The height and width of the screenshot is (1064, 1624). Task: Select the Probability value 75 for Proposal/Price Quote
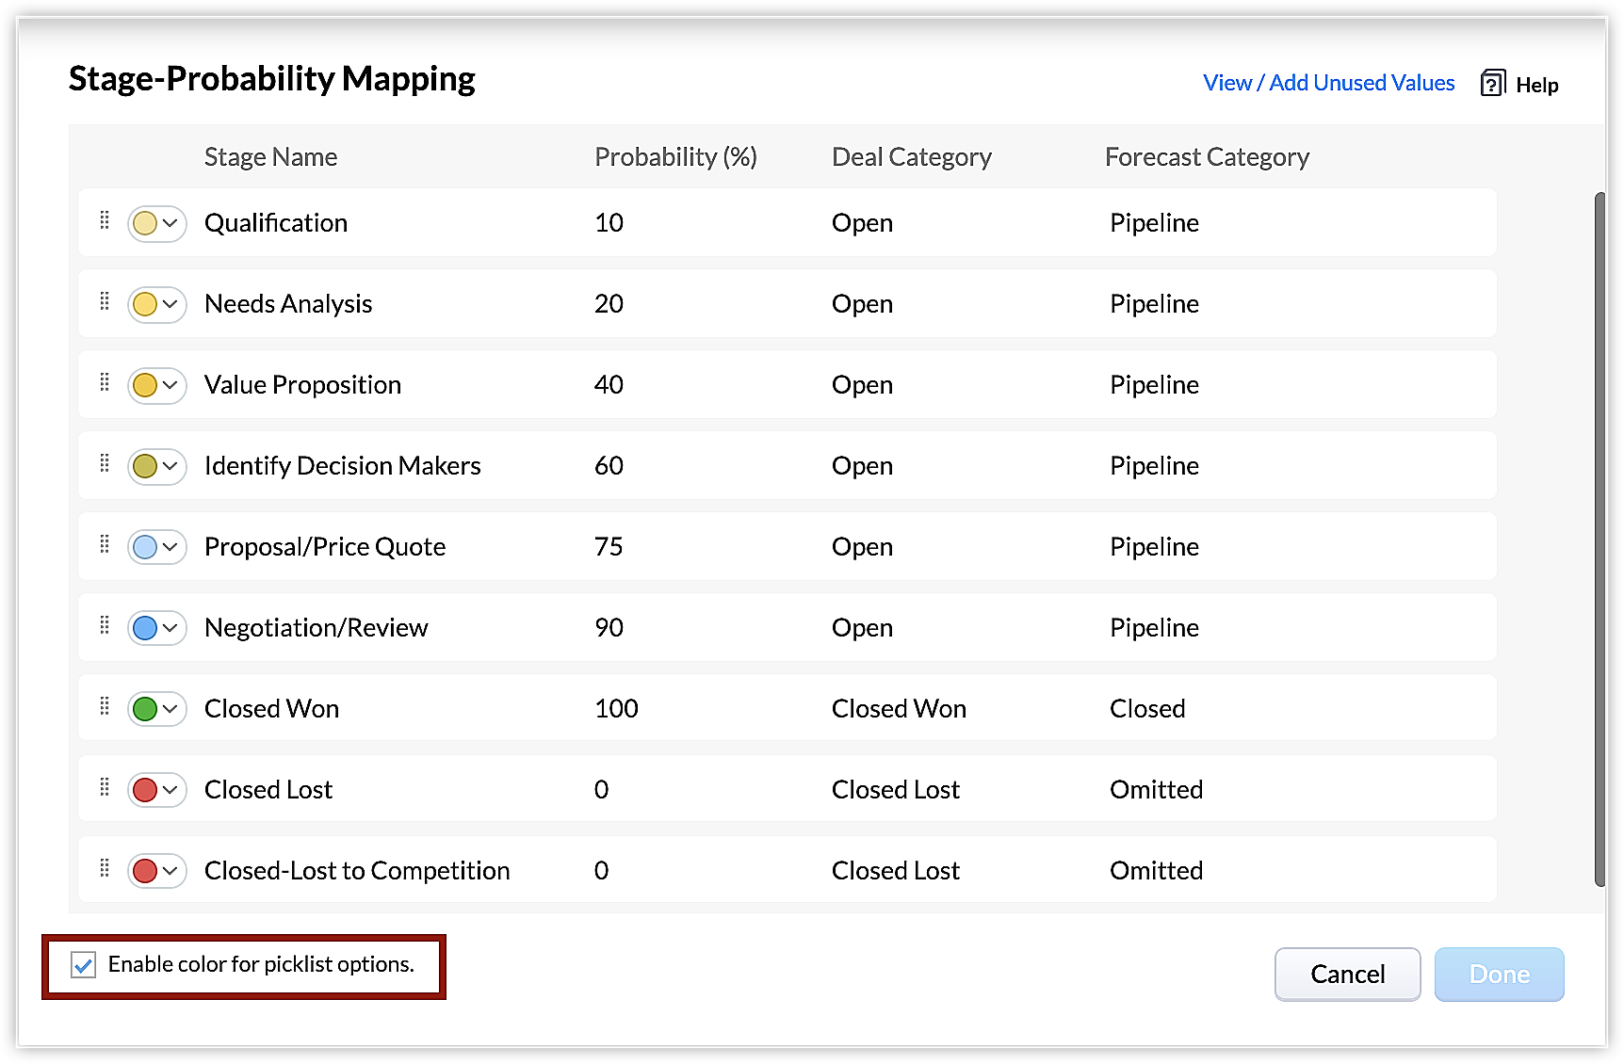(x=609, y=547)
